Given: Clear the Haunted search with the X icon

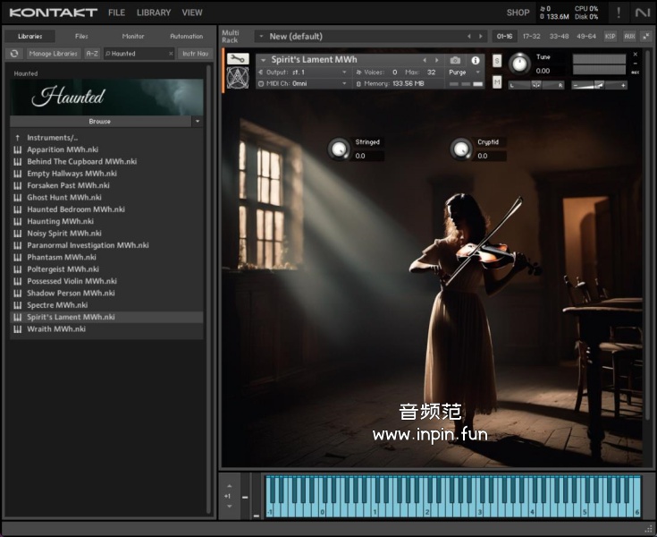Looking at the screenshot, I should coord(169,54).
